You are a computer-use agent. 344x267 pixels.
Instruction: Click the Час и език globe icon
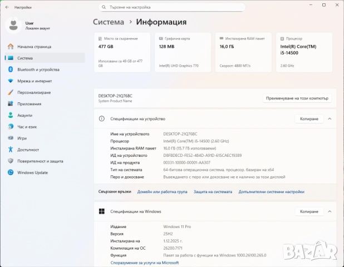click(11, 127)
